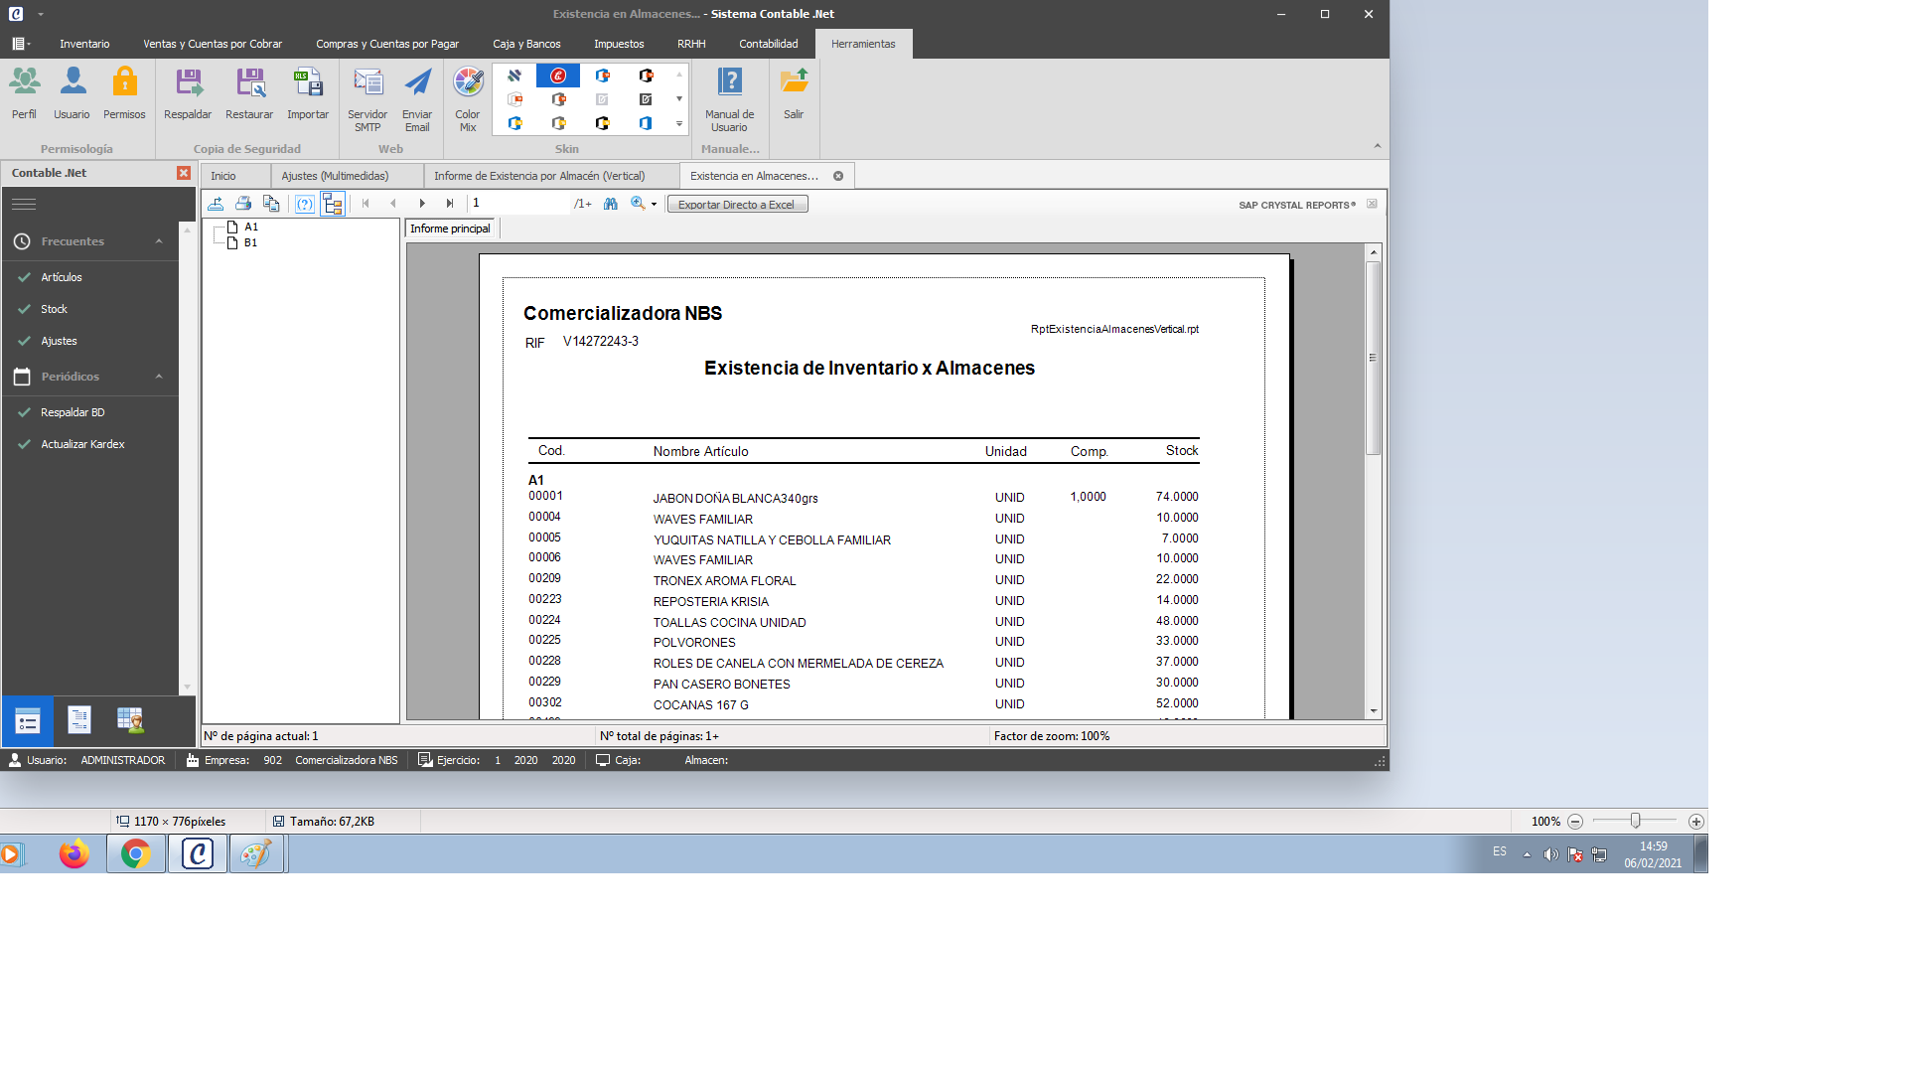Toggle the parameter panel icon
The height and width of the screenshot is (1073, 1907).
coord(305,204)
